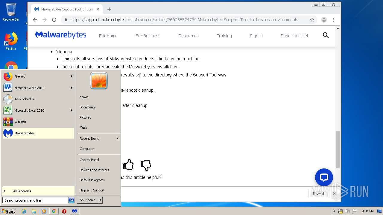The image size is (383, 215).
Task: Open the site search magnifier
Action: click(326, 36)
